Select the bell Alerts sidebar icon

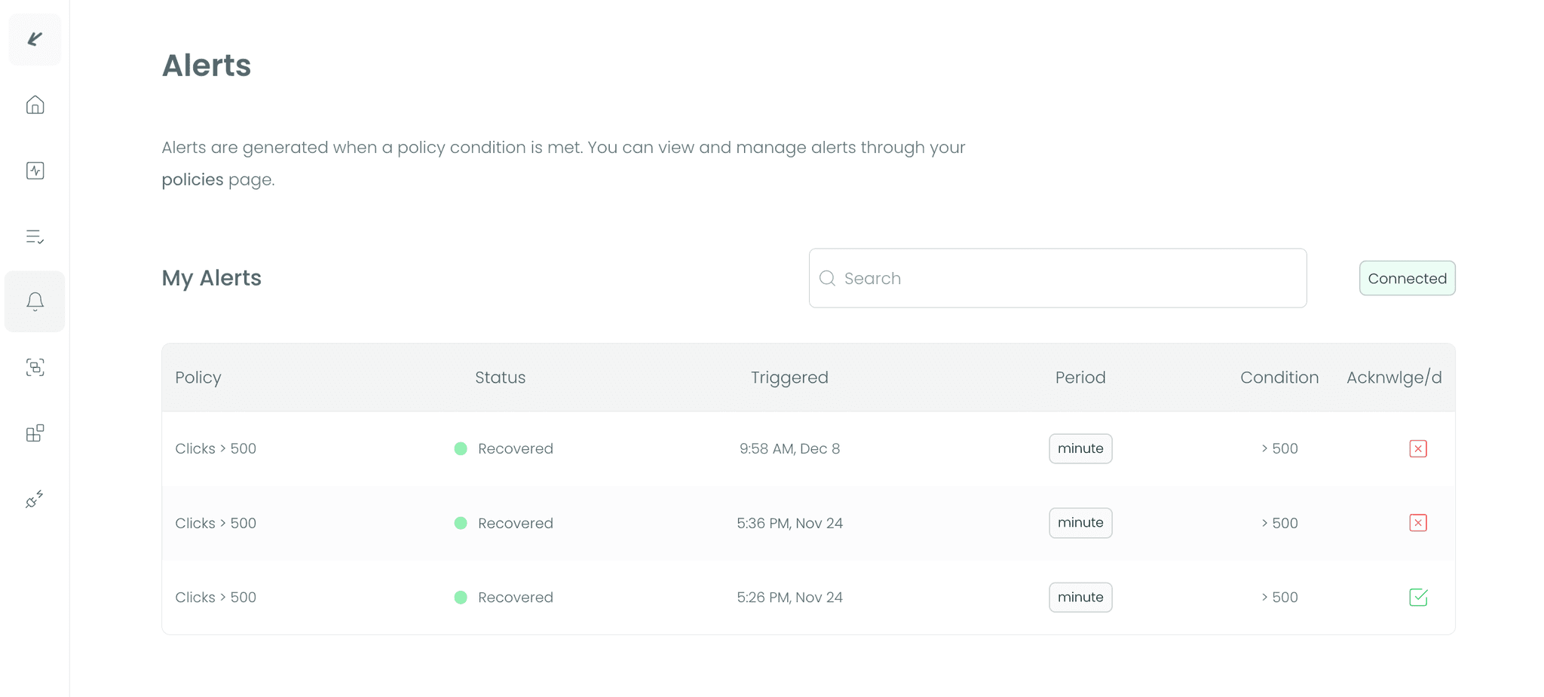35,301
